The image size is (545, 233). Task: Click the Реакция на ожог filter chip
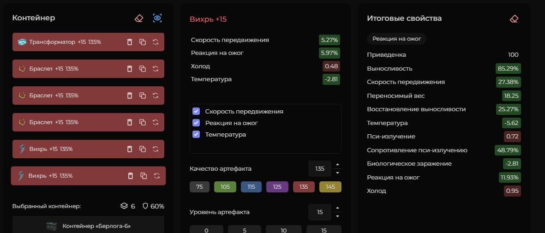point(396,39)
